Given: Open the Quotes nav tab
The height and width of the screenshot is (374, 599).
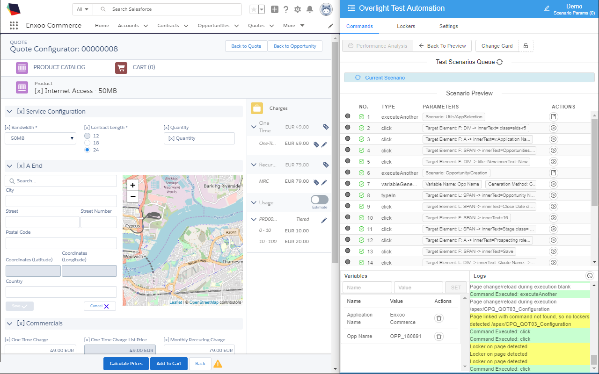Looking at the screenshot, I should 256,26.
